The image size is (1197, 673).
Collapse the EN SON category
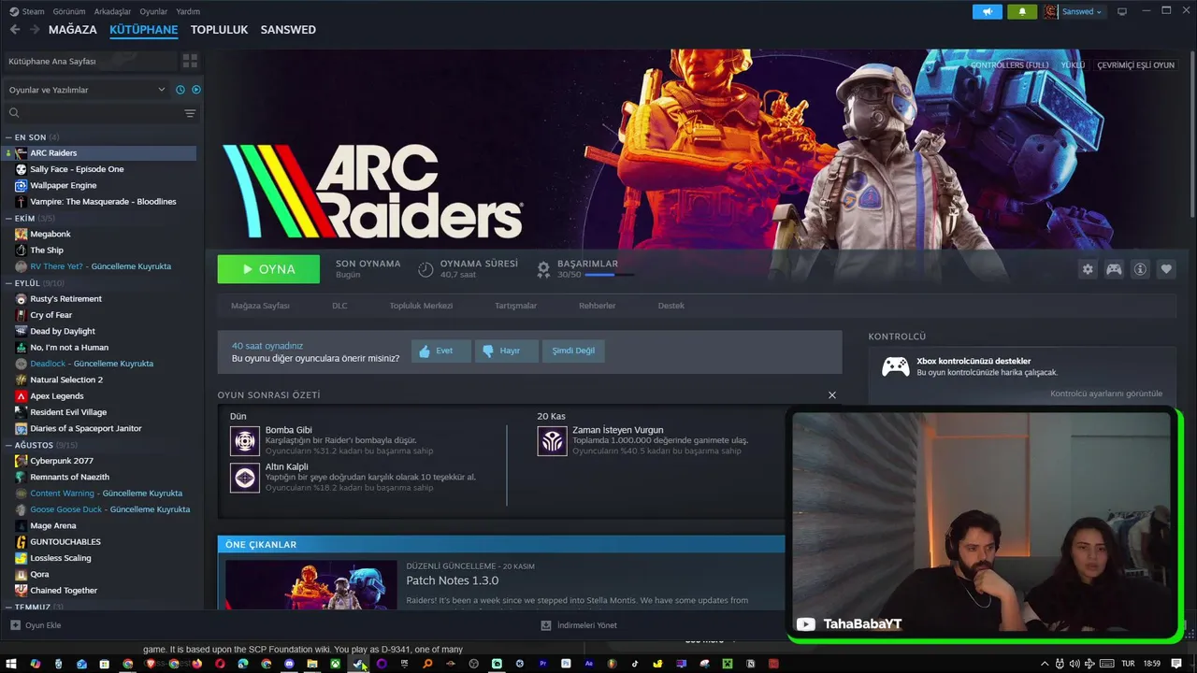(x=31, y=137)
